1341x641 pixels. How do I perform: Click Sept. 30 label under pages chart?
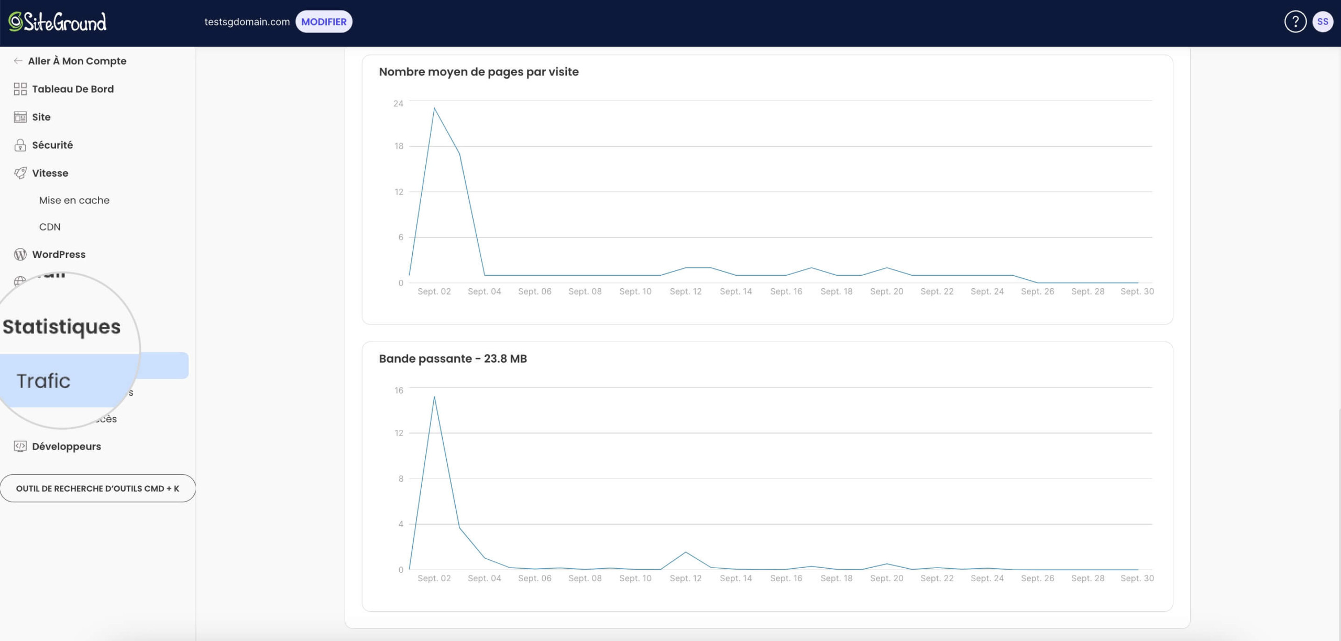click(x=1137, y=291)
